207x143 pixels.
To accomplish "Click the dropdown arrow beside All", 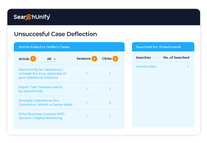I will tap(54, 59).
